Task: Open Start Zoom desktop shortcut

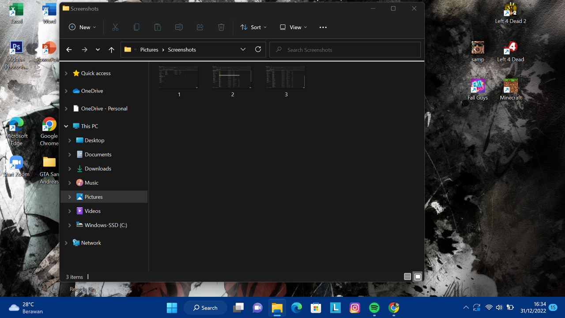Action: (16, 166)
